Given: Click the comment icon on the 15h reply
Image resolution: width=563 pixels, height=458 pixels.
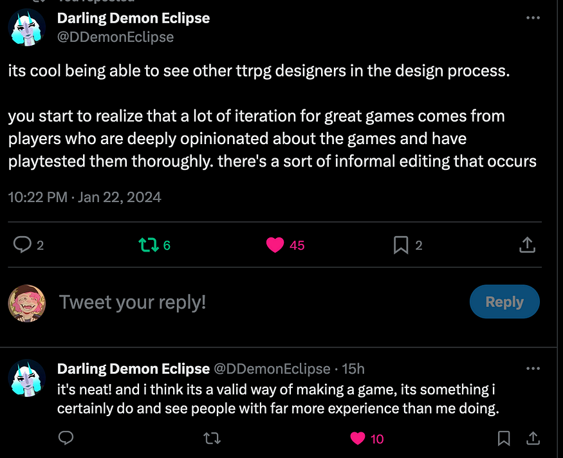Looking at the screenshot, I should coord(66,438).
